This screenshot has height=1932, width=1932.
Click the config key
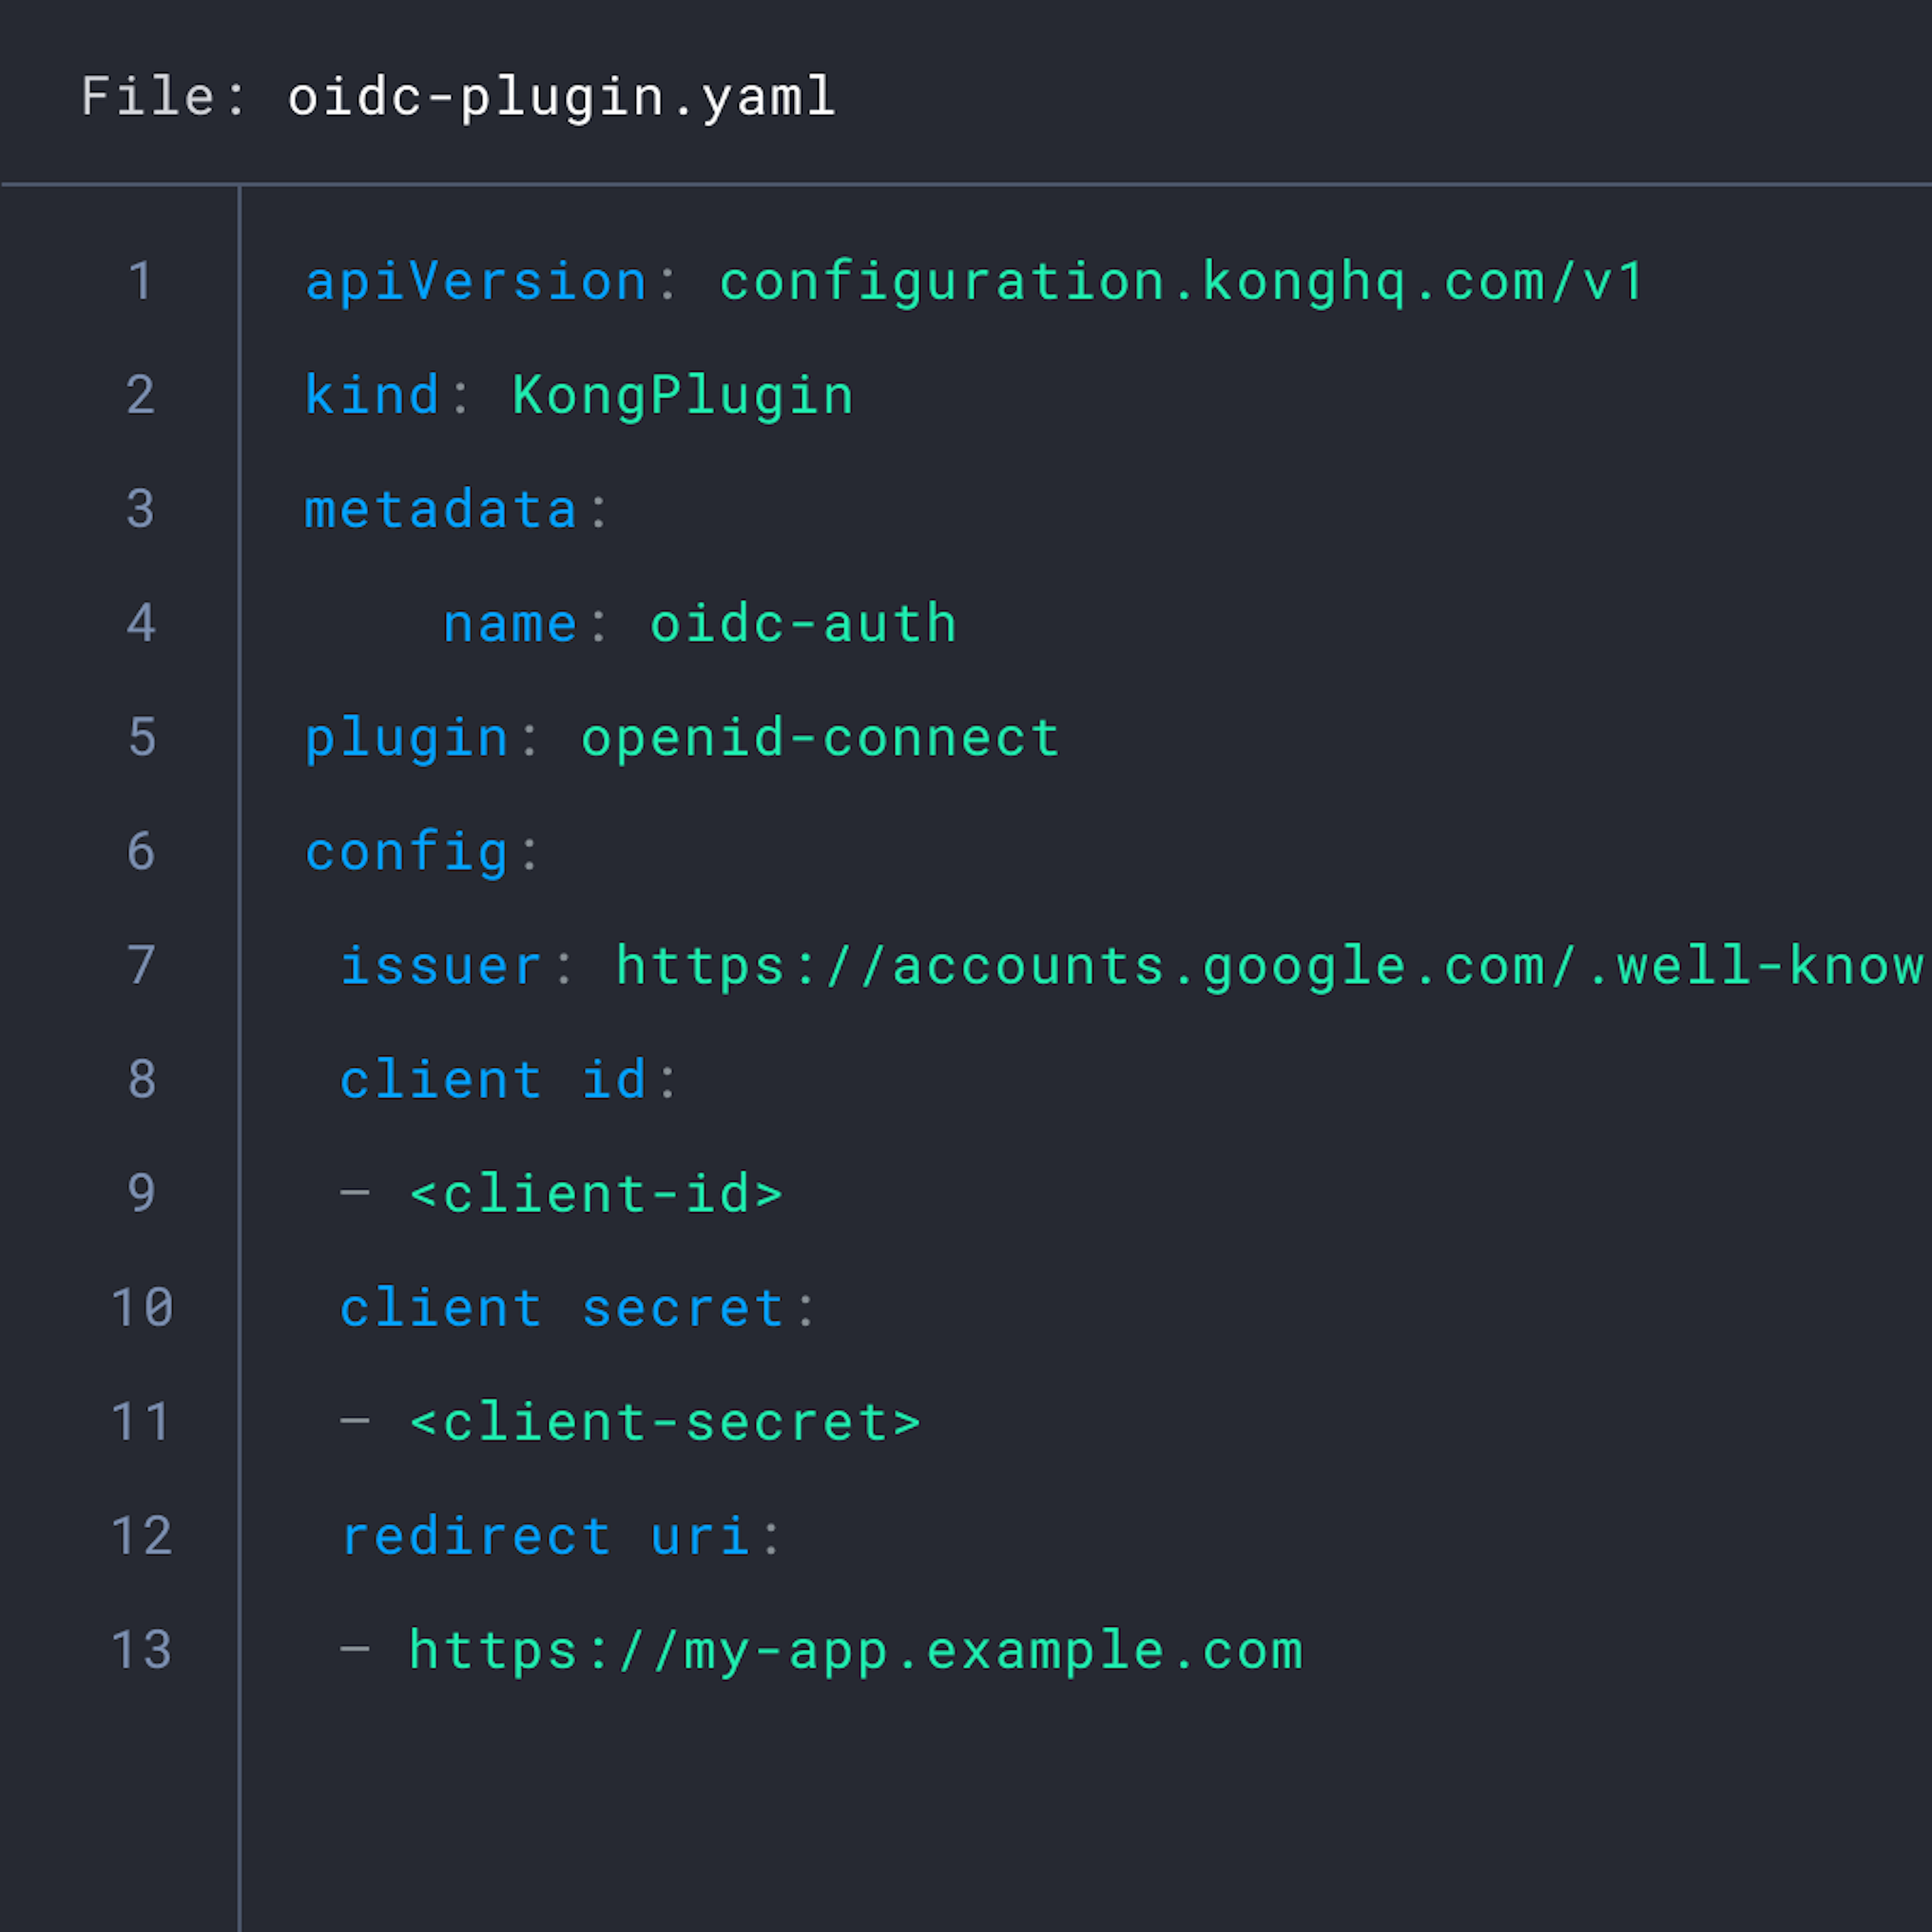click(x=407, y=852)
